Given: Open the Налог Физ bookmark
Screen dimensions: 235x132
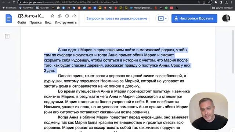Looking at the screenshot, I should pos(26,8).
